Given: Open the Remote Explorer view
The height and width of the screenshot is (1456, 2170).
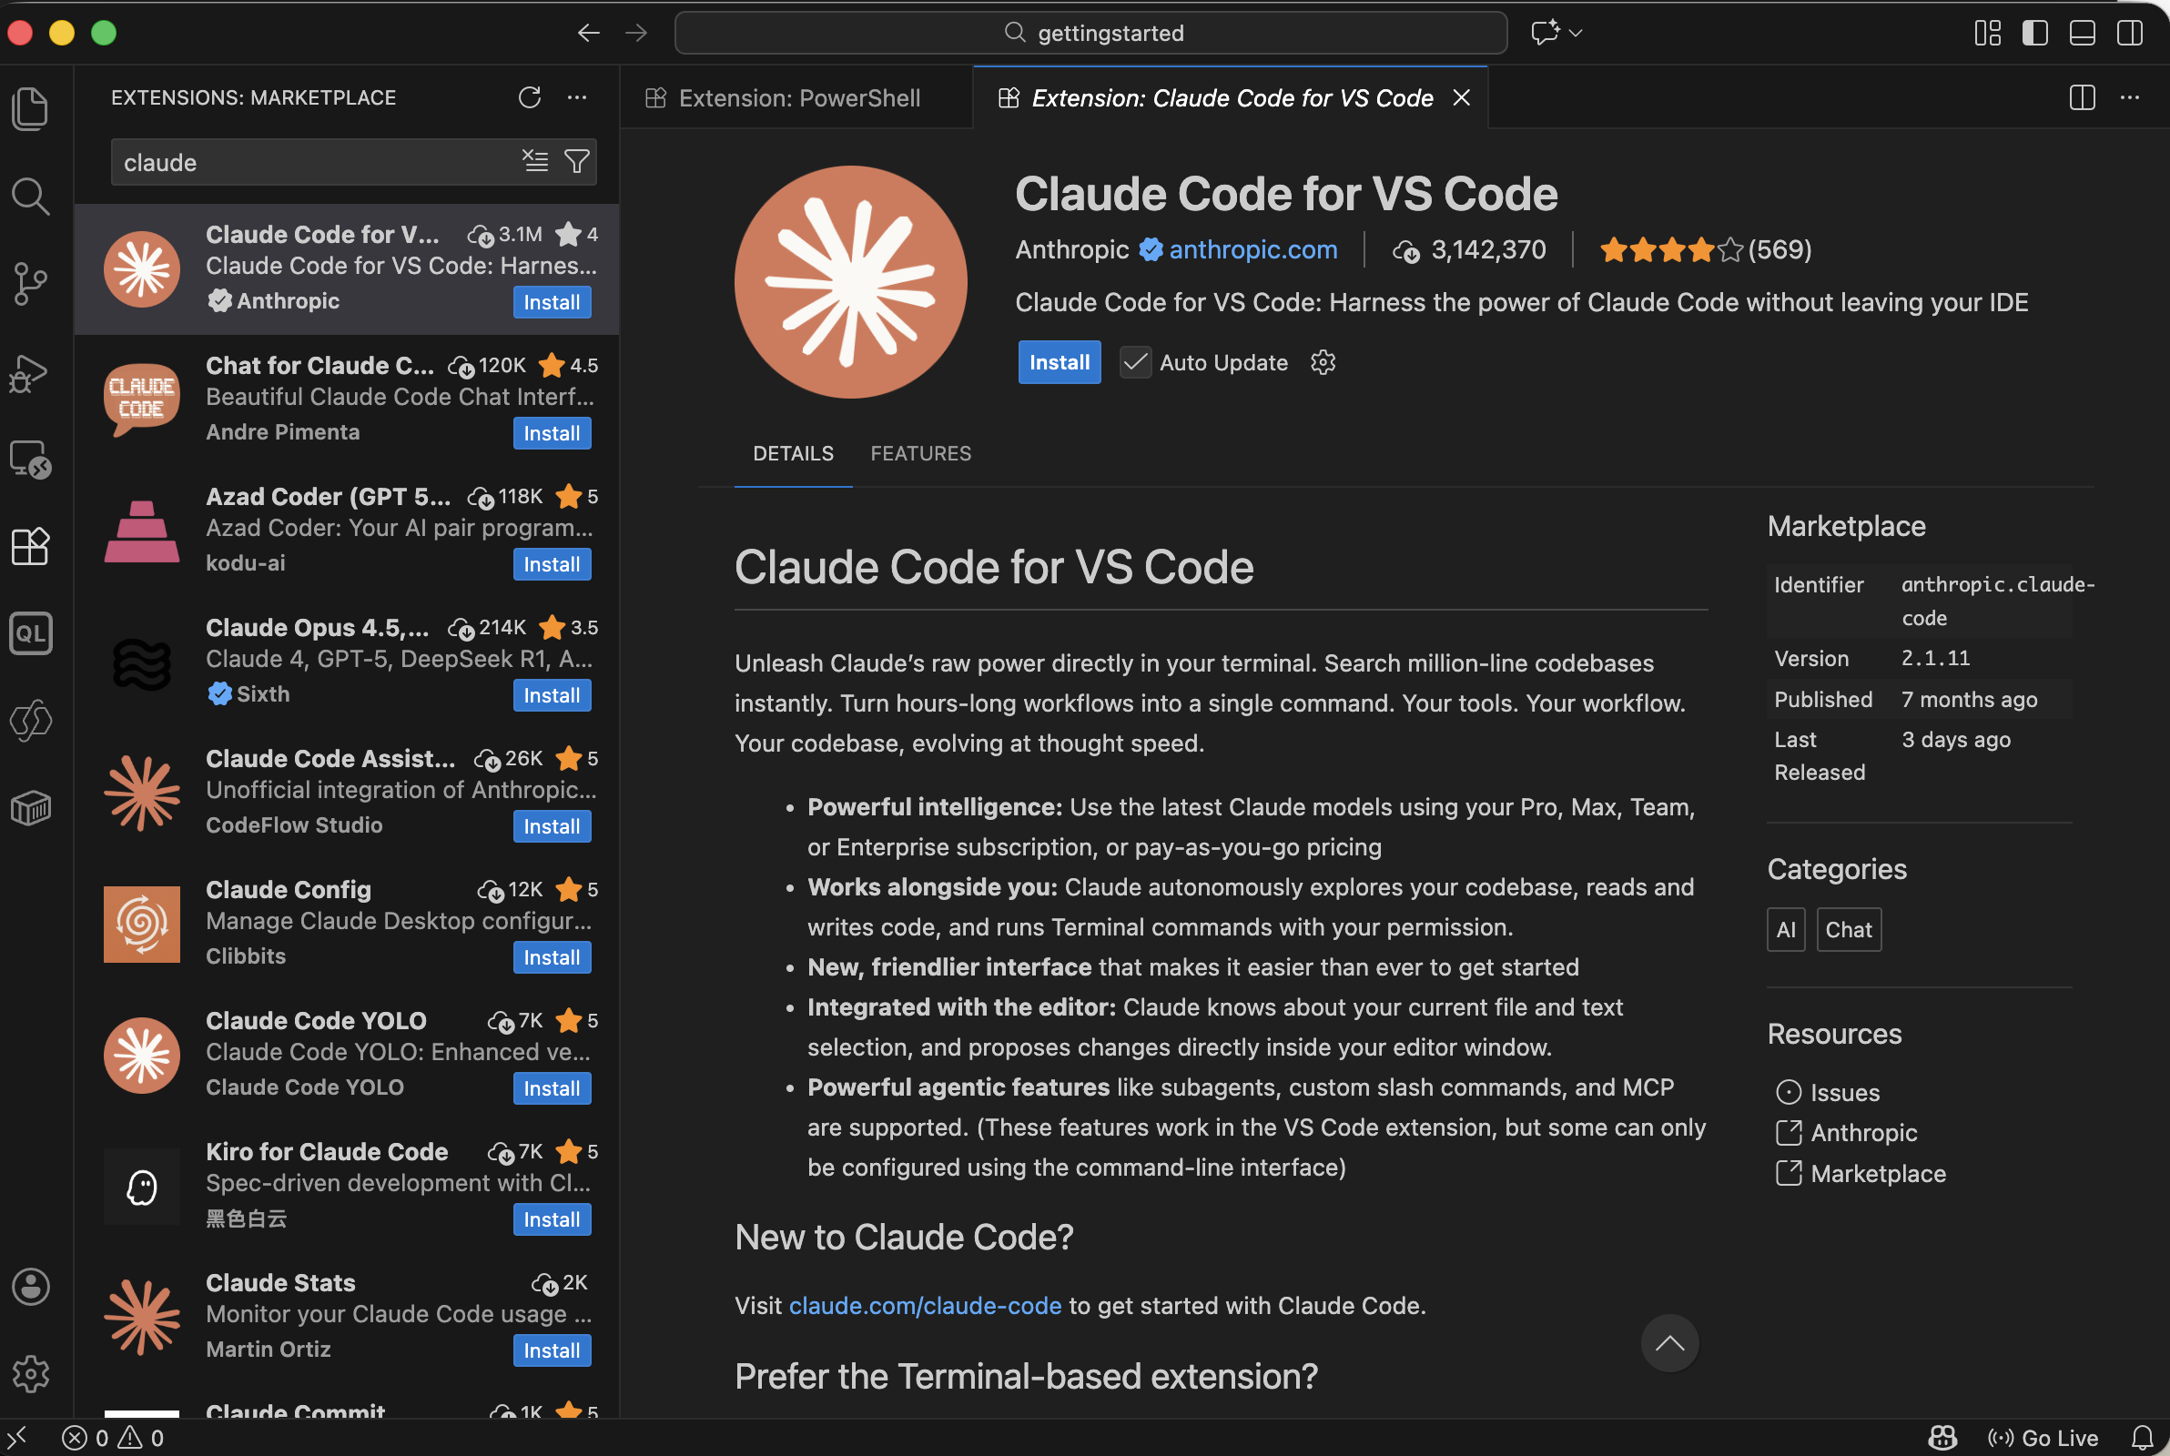Looking at the screenshot, I should pos(31,459).
